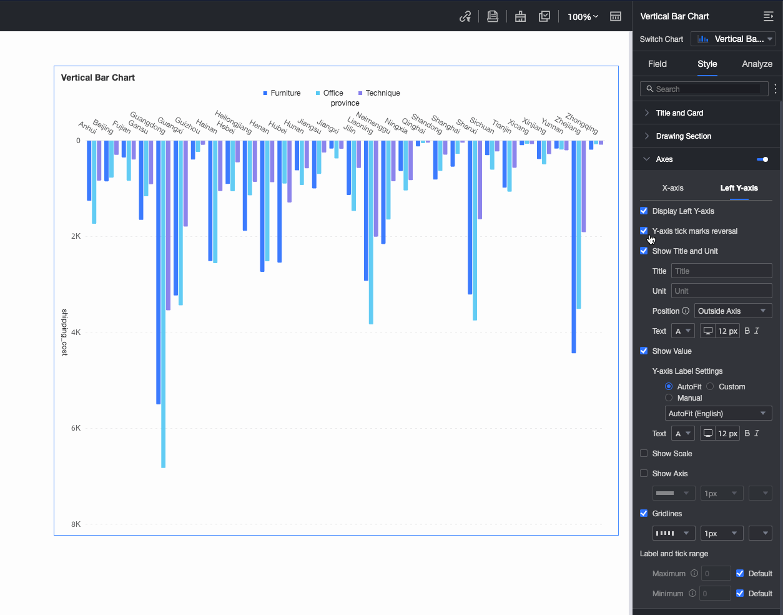Image resolution: width=783 pixels, height=615 pixels.
Task: Expand the Title and Card section
Action: coord(679,113)
